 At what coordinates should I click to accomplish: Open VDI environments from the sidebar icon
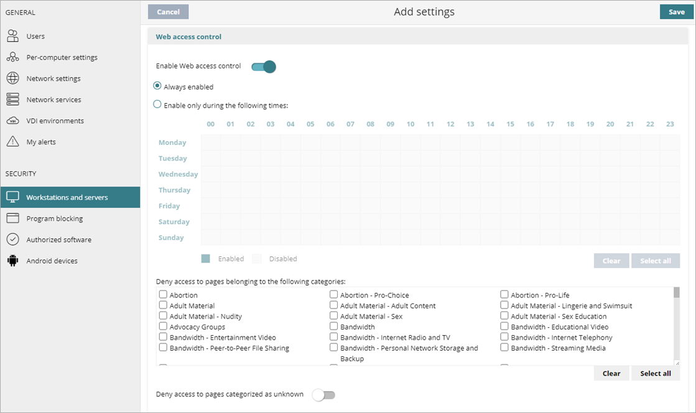tap(14, 120)
